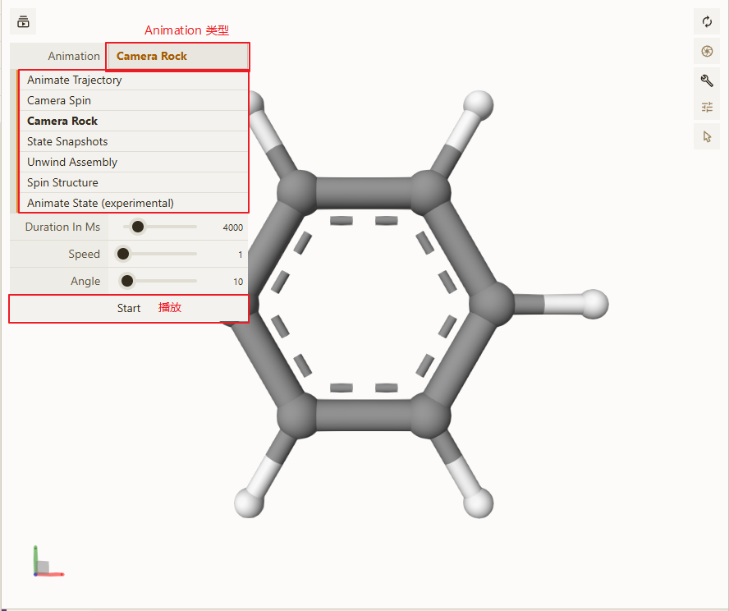This screenshot has height=611, width=729.
Task: Click the Duration In Ms slider handle
Action: pyautogui.click(x=138, y=227)
